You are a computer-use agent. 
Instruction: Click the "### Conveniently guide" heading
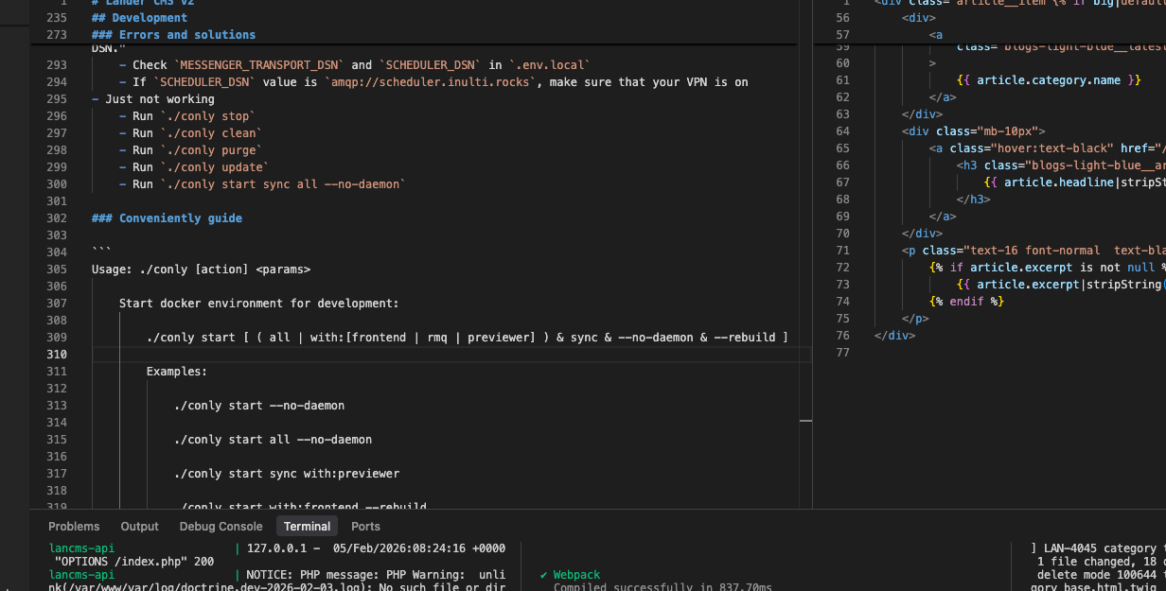pos(167,218)
